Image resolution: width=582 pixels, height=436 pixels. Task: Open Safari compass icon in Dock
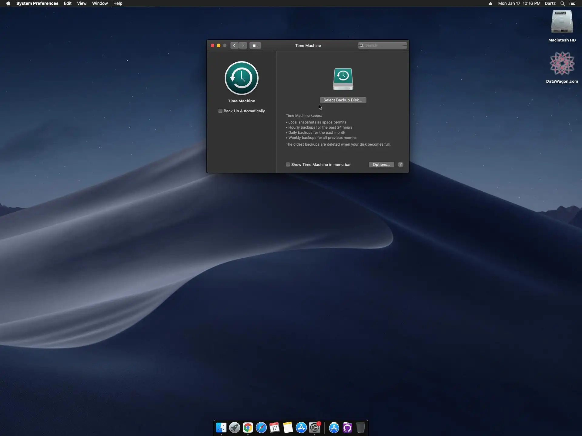[x=261, y=428]
